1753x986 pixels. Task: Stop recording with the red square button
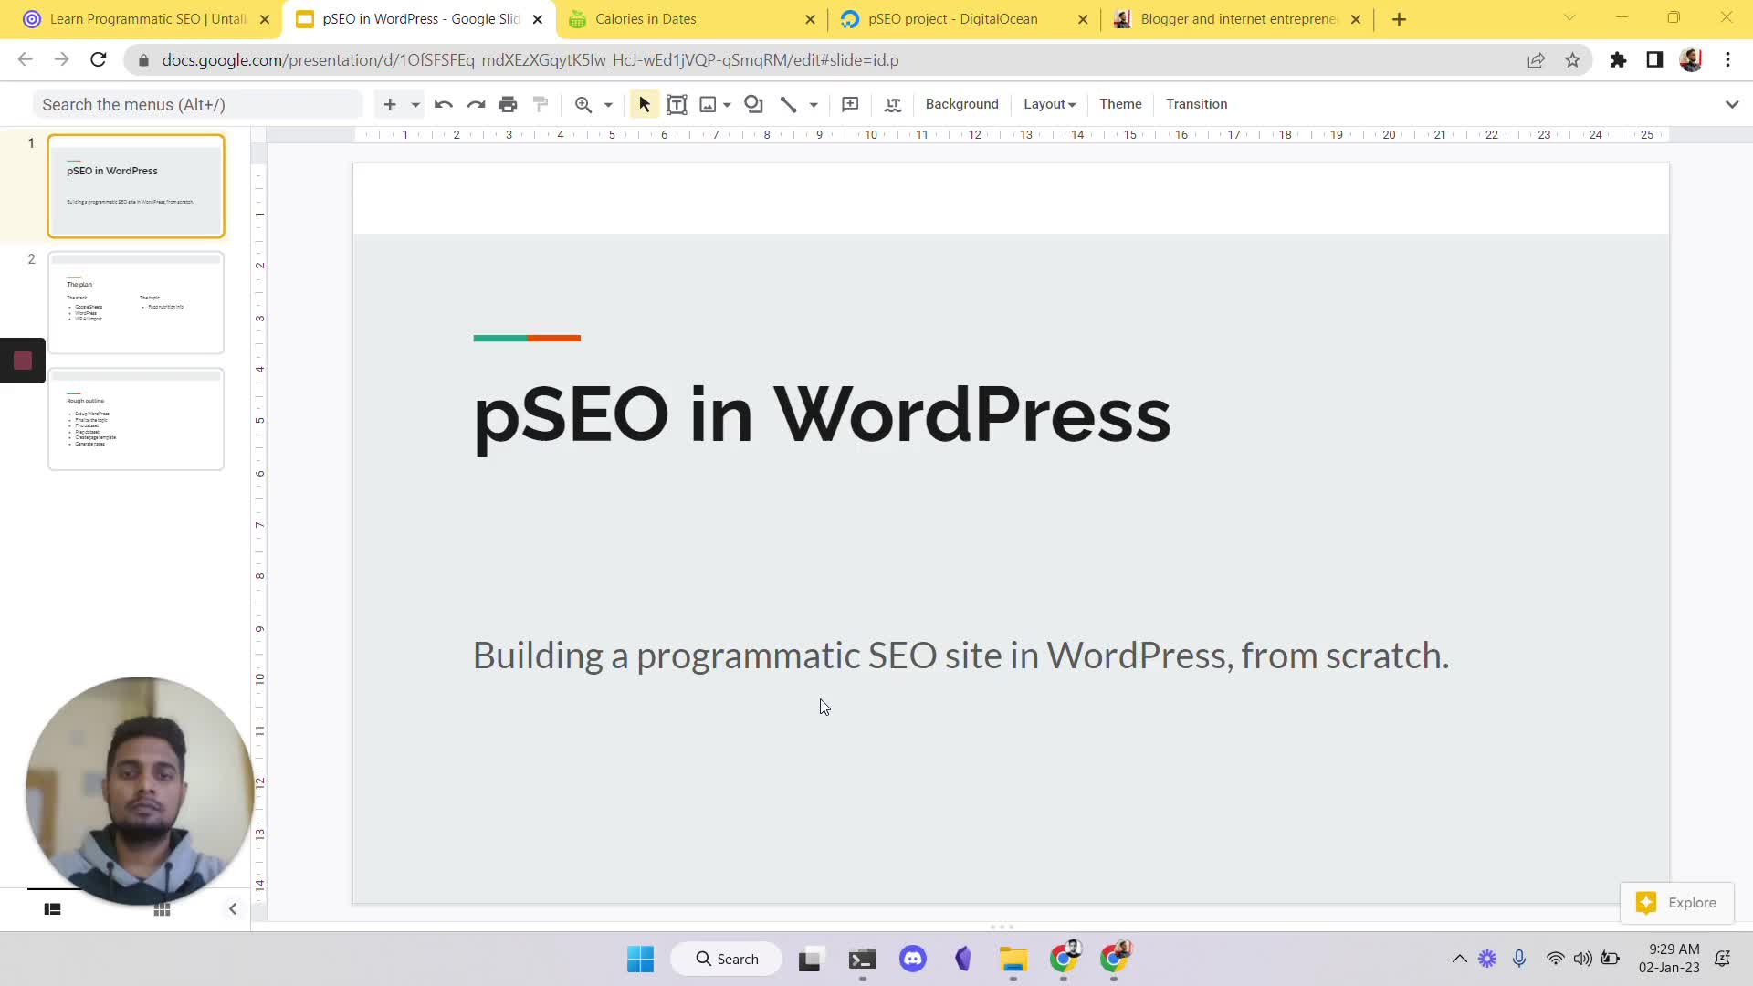(23, 361)
